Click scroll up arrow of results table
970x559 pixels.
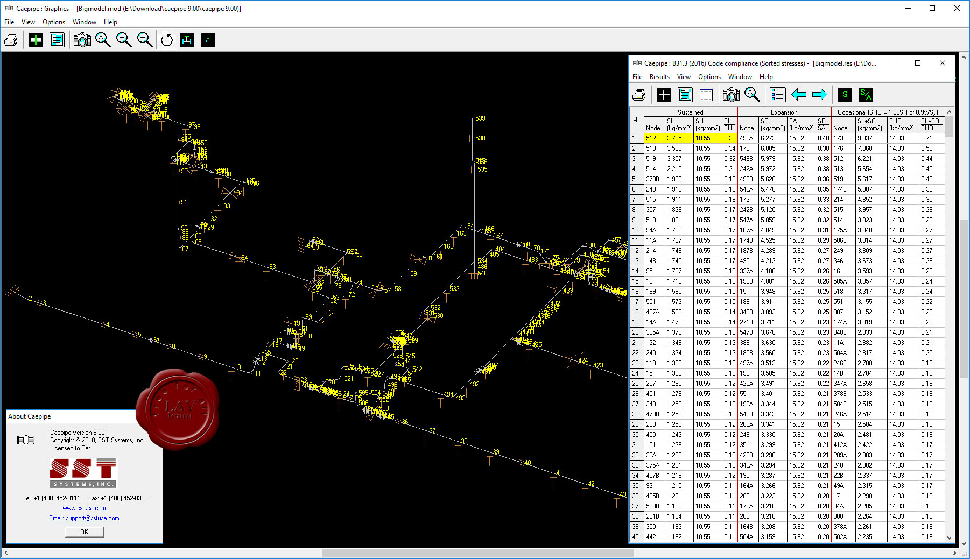point(949,112)
